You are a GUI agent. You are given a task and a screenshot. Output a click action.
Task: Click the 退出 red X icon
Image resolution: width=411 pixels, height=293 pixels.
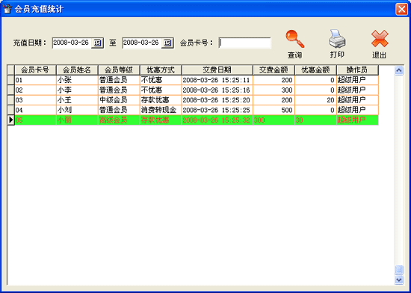coord(380,39)
